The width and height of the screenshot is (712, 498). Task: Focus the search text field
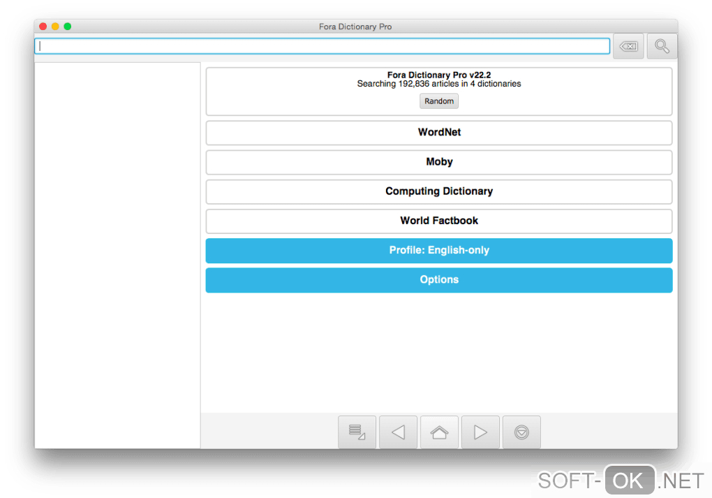pos(322,46)
